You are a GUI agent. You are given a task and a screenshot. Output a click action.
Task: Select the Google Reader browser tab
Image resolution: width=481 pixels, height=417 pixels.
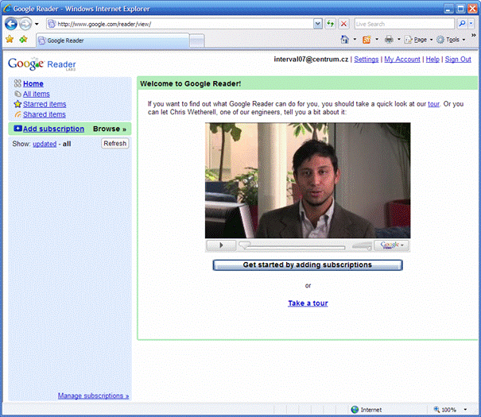113,41
